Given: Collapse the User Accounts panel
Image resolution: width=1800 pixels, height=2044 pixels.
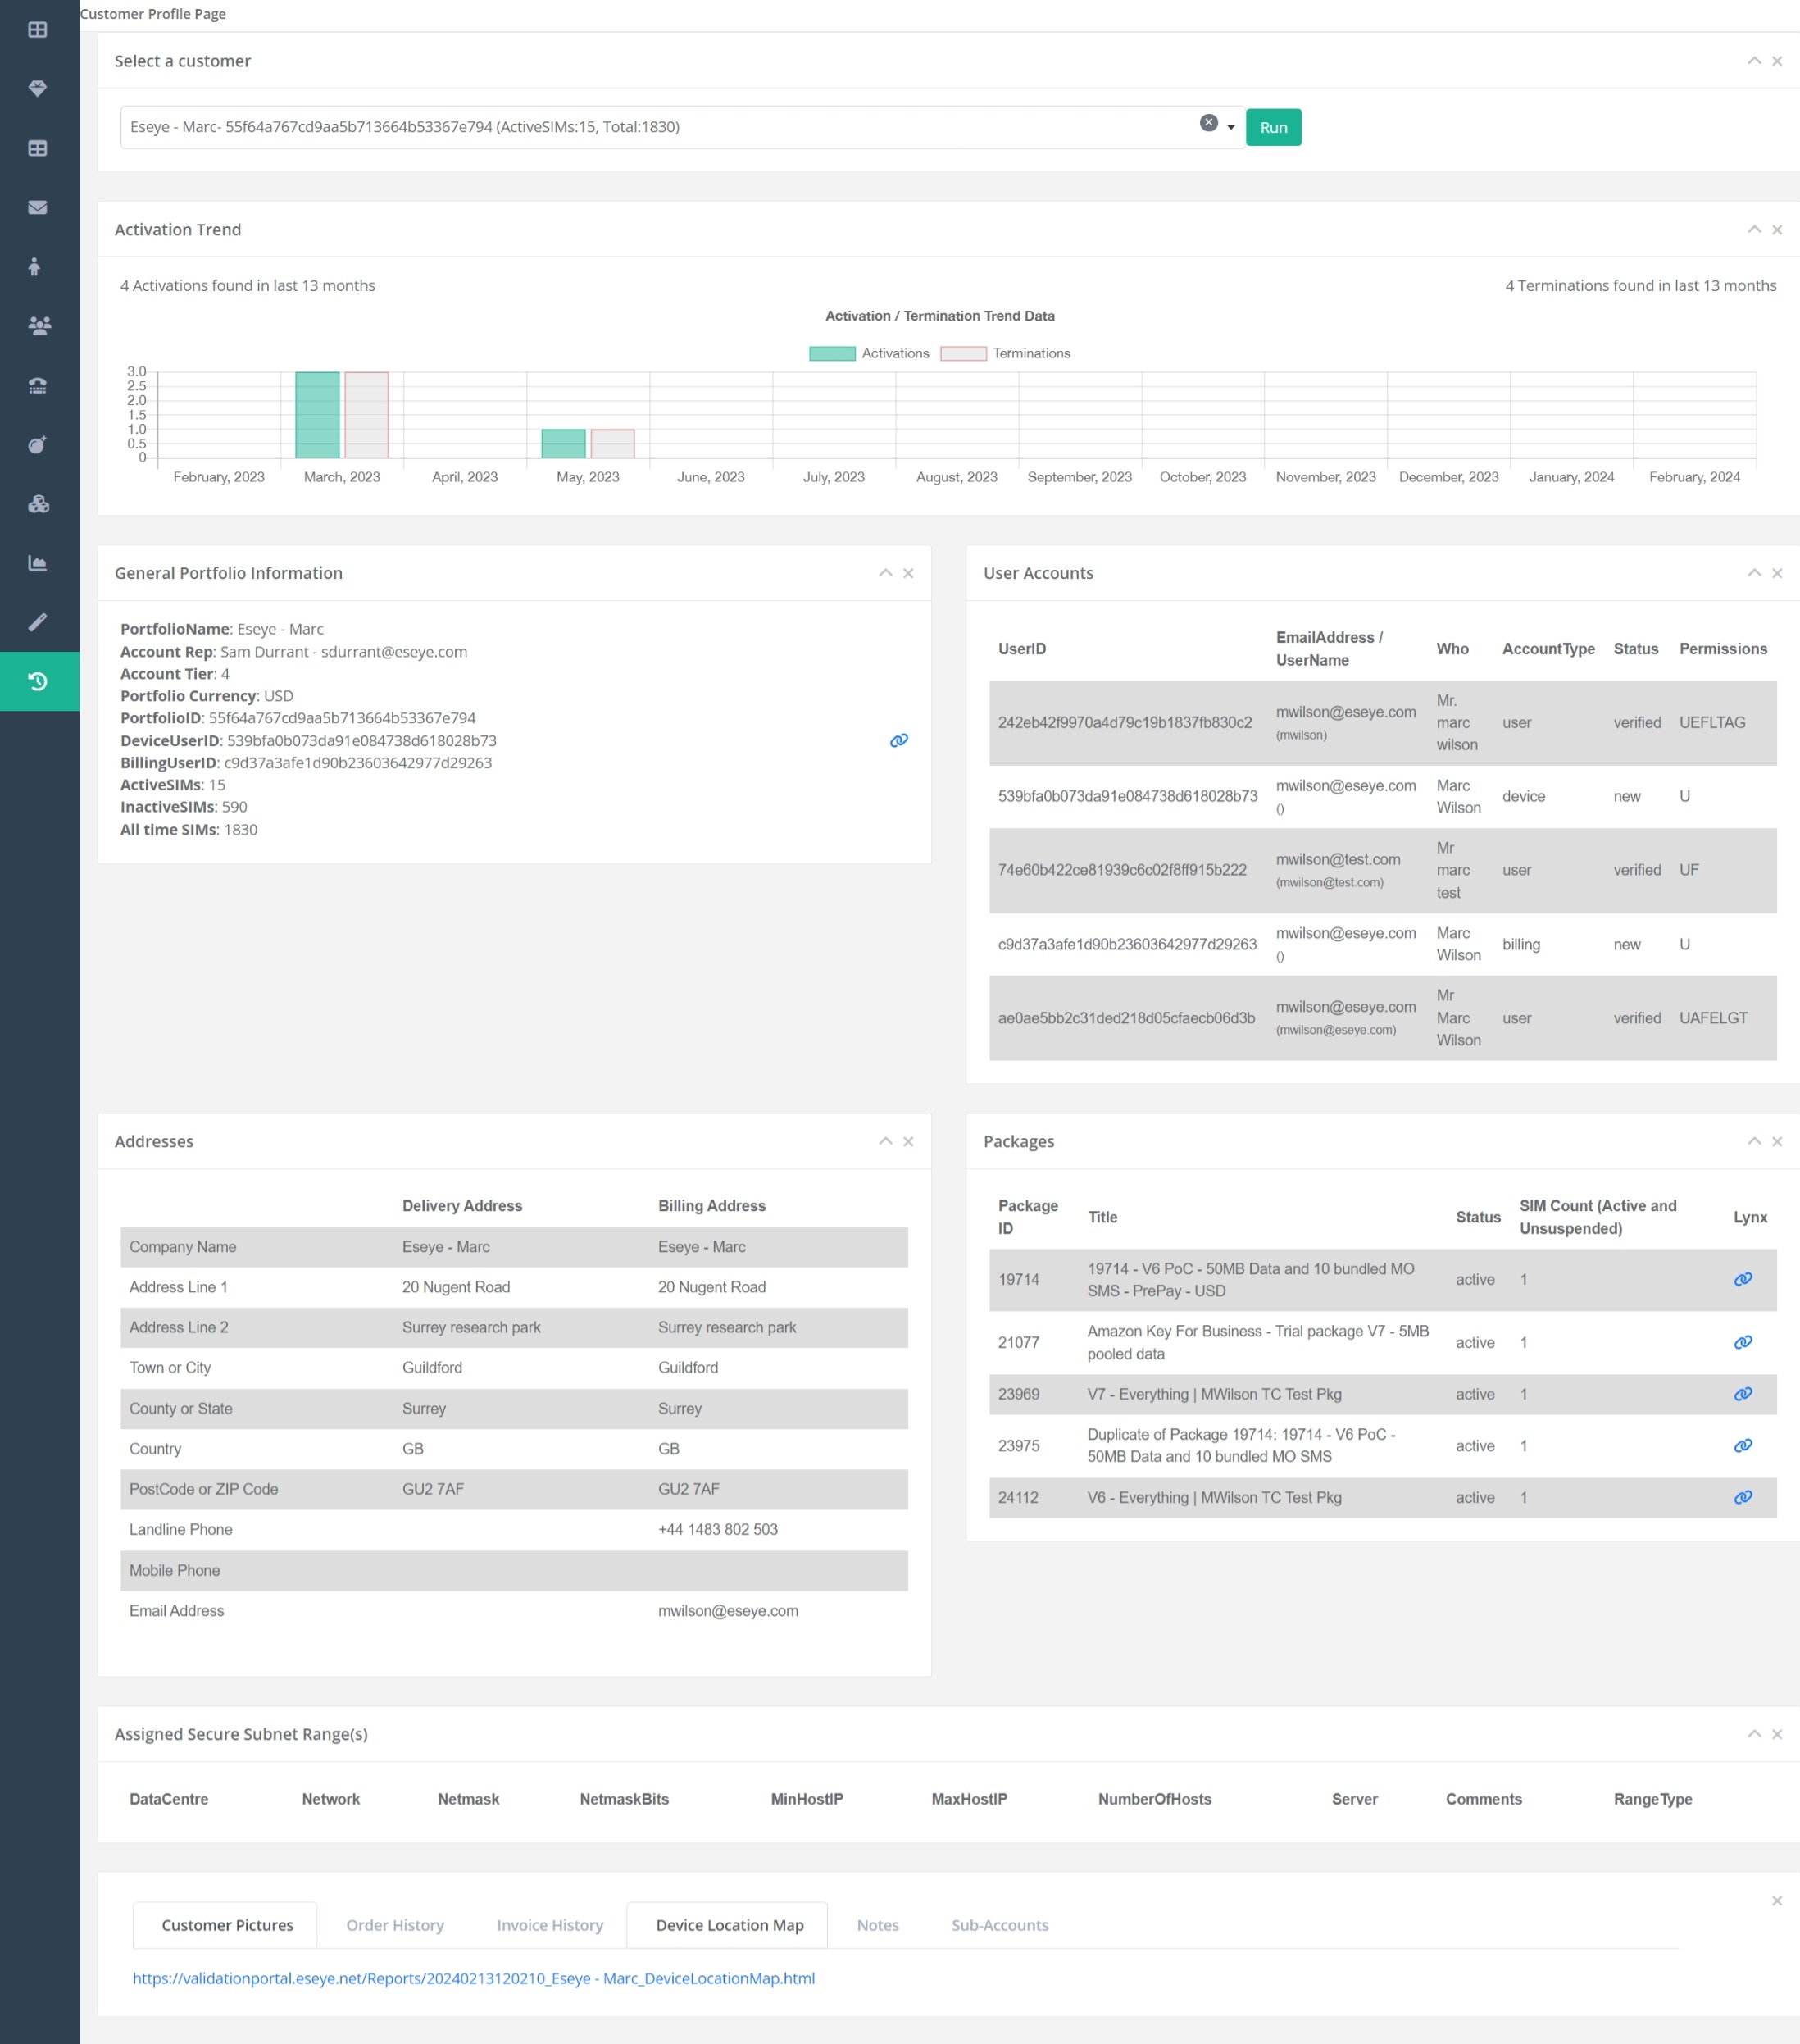Looking at the screenshot, I should point(1753,573).
